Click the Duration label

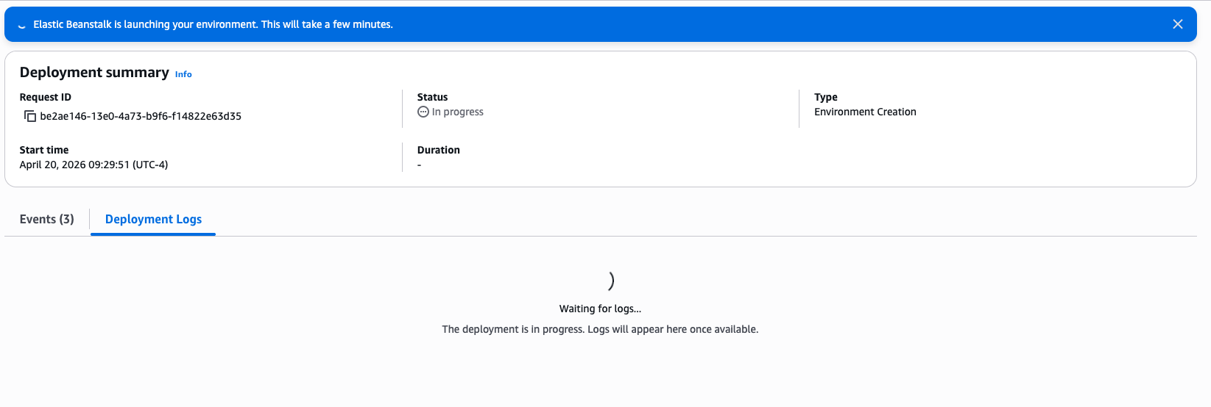coord(439,150)
